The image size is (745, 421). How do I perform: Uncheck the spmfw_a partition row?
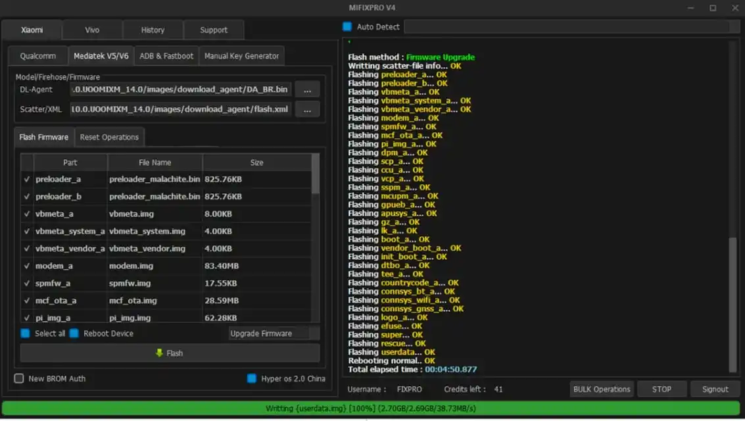tap(26, 284)
